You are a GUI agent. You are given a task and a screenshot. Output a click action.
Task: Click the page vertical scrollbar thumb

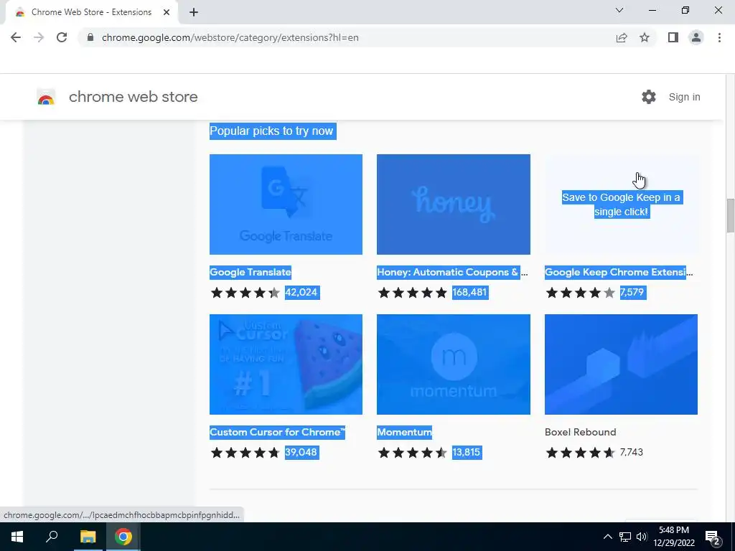pyautogui.click(x=730, y=215)
